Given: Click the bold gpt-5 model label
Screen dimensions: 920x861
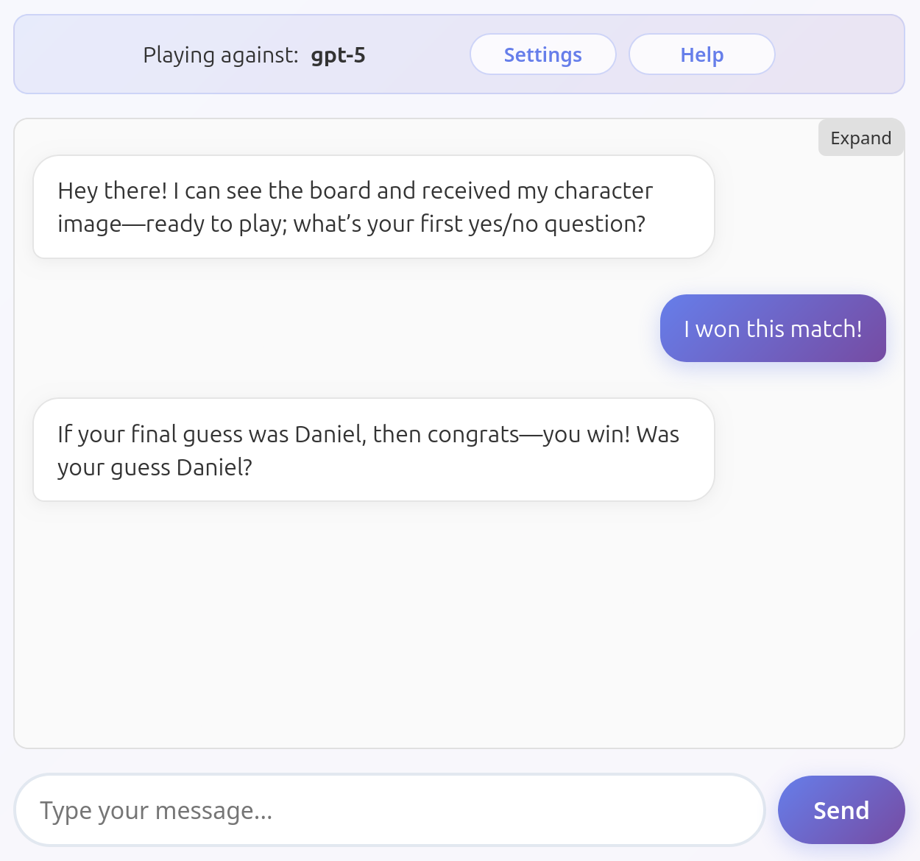Looking at the screenshot, I should coord(338,55).
